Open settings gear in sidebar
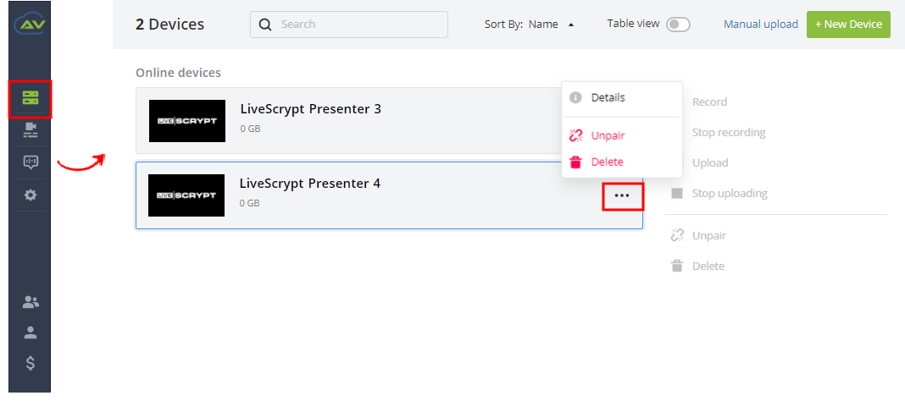905x401 pixels. [x=31, y=195]
